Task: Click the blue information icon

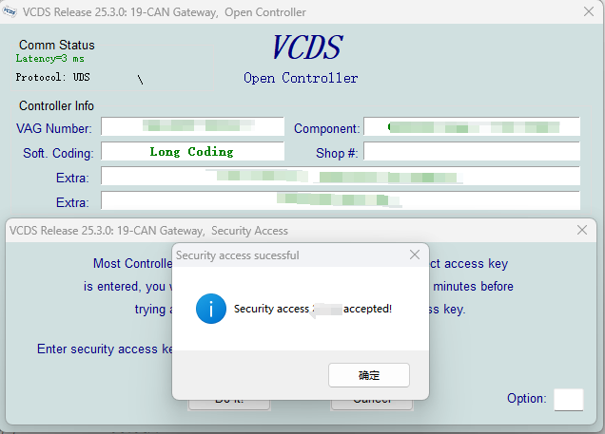Action: coord(209,309)
